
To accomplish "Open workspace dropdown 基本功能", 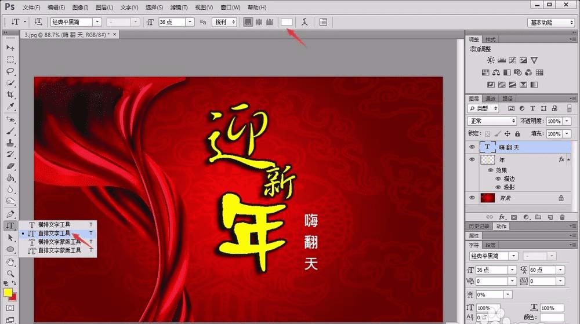I will pos(551,23).
